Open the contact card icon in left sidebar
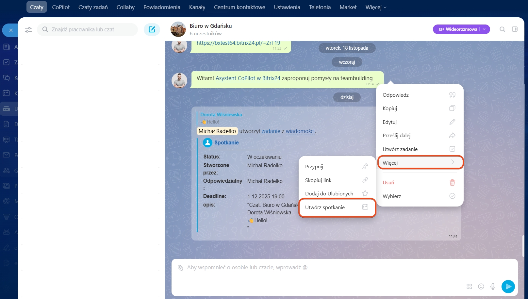The image size is (528, 299). click(6, 186)
